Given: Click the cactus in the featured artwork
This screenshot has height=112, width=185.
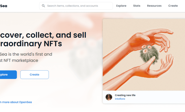Looking at the screenshot, I should (x=149, y=55).
